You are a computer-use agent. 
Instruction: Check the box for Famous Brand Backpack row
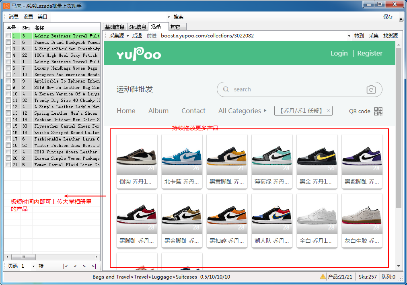[x=8, y=42]
